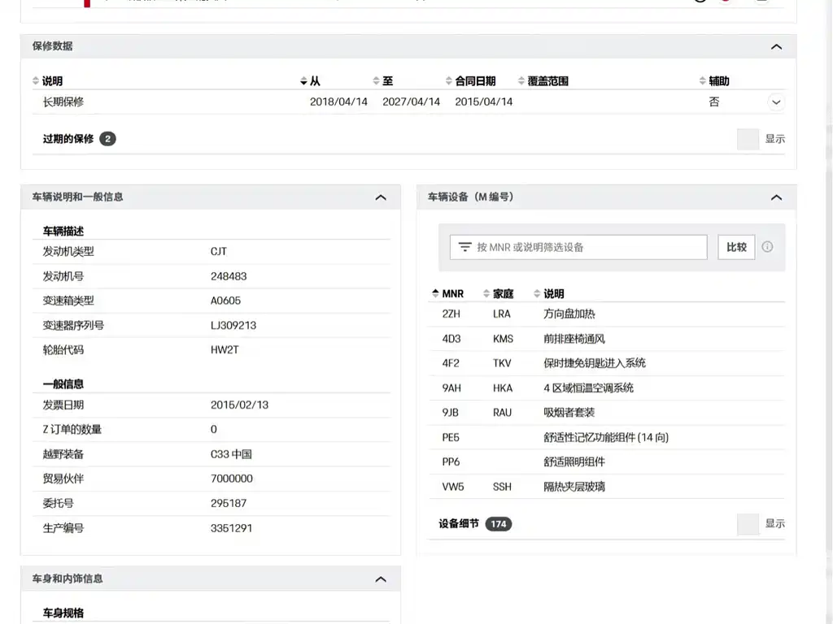The image size is (833, 624).
Task: Click the equipment filter input field
Action: pyautogui.click(x=578, y=247)
